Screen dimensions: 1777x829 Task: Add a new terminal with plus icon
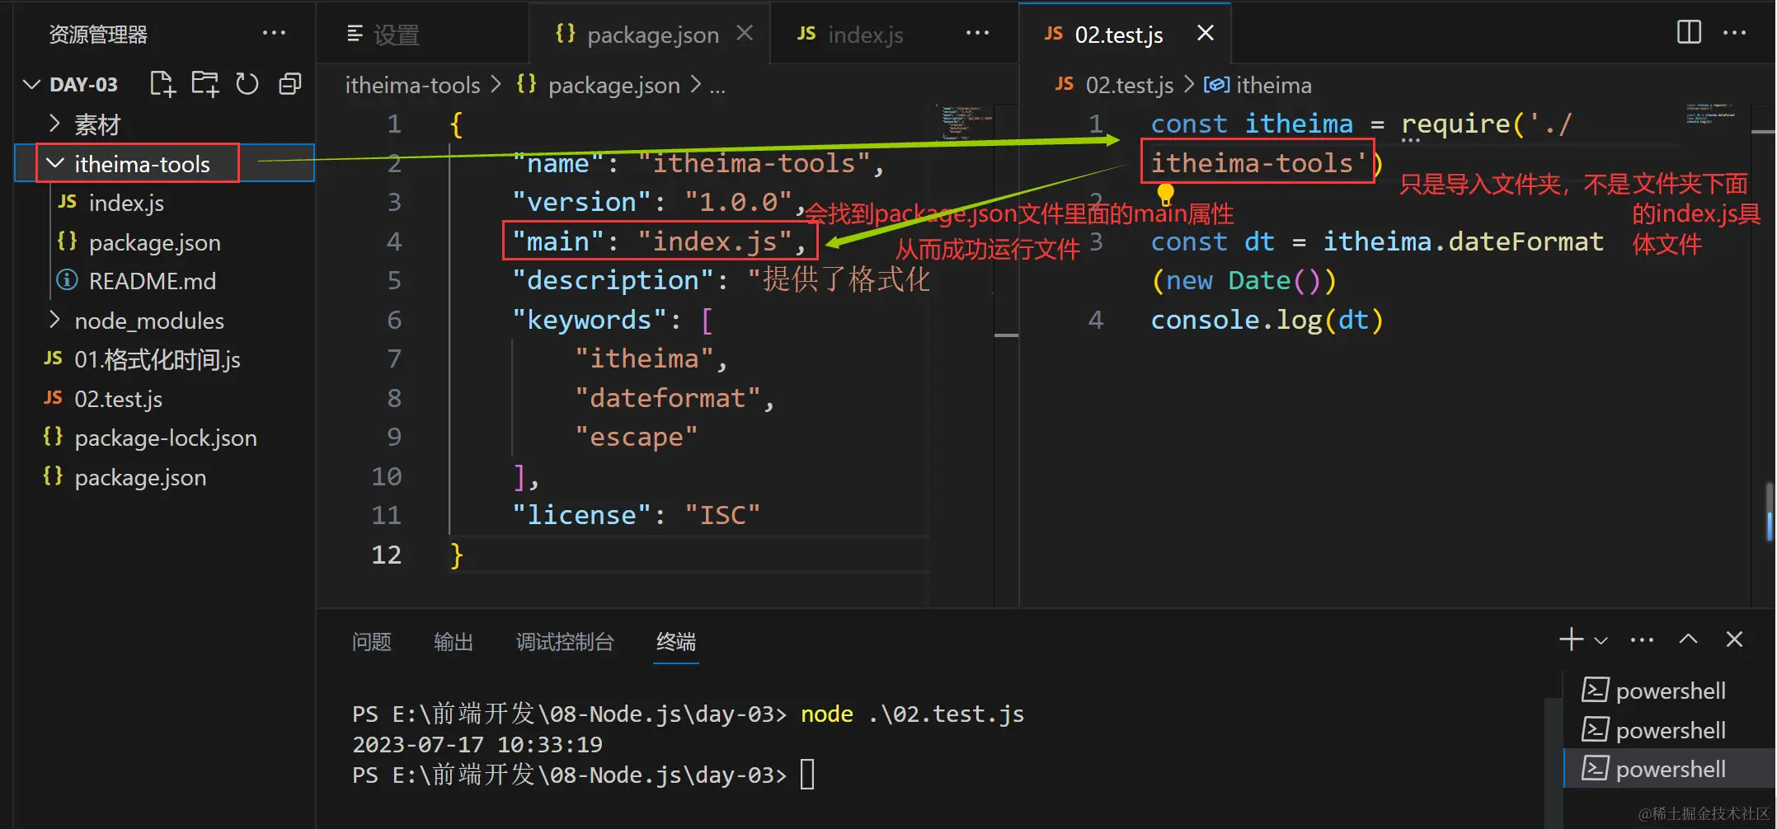tap(1572, 639)
